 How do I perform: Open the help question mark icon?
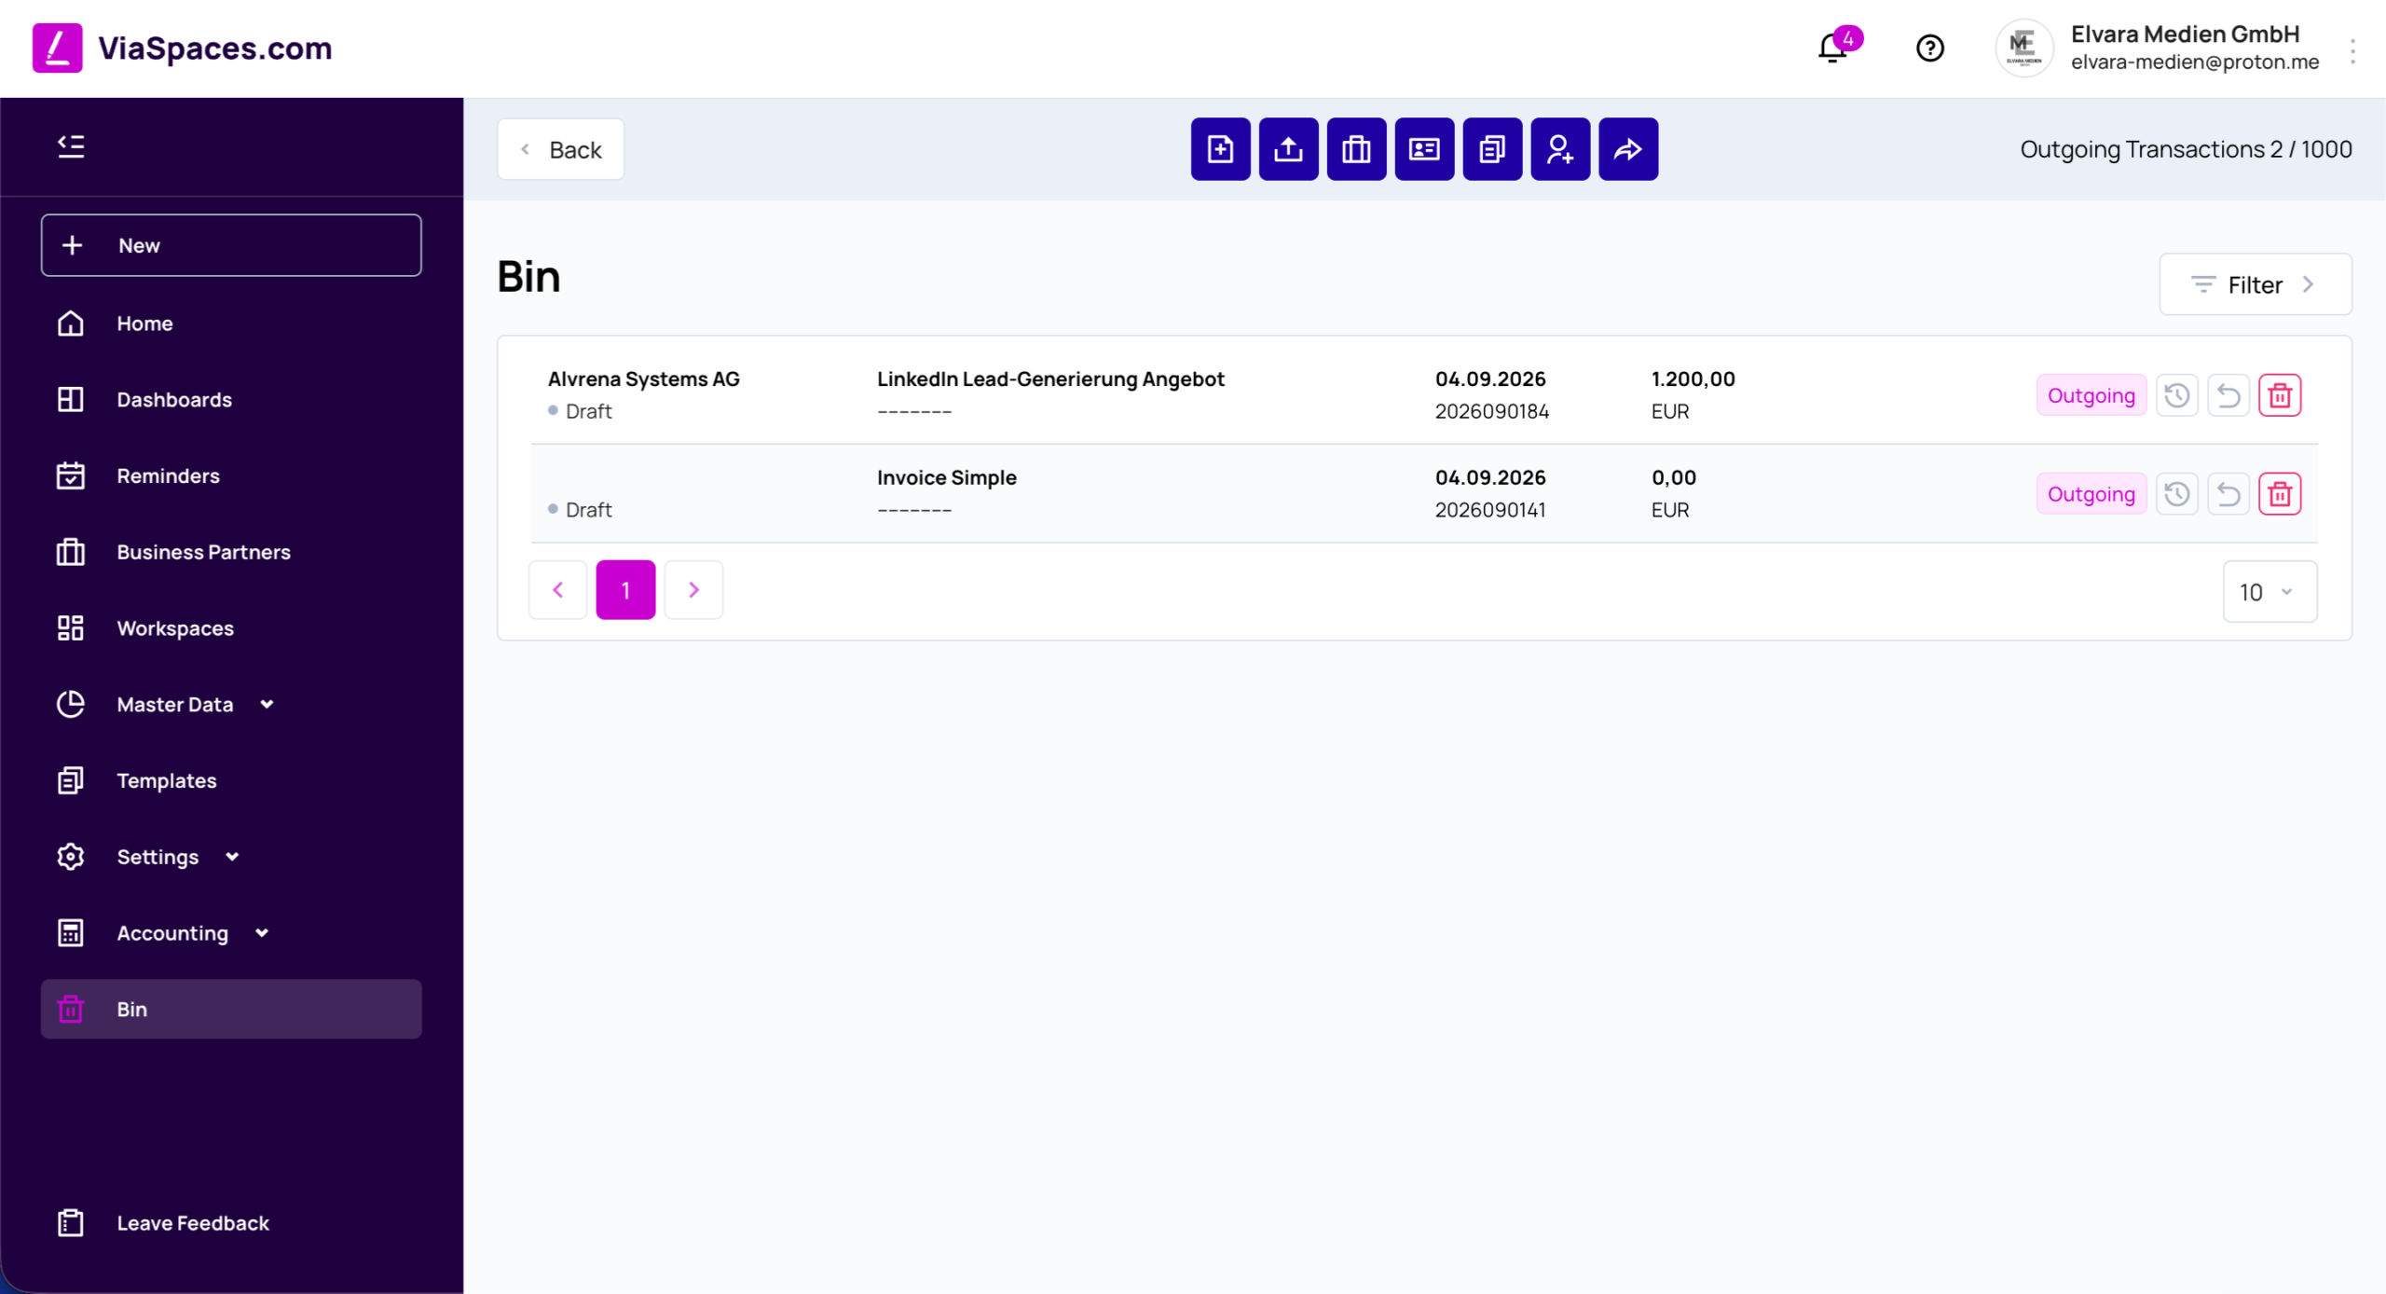[1929, 48]
